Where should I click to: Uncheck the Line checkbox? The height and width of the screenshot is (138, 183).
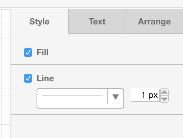pyautogui.click(x=28, y=78)
